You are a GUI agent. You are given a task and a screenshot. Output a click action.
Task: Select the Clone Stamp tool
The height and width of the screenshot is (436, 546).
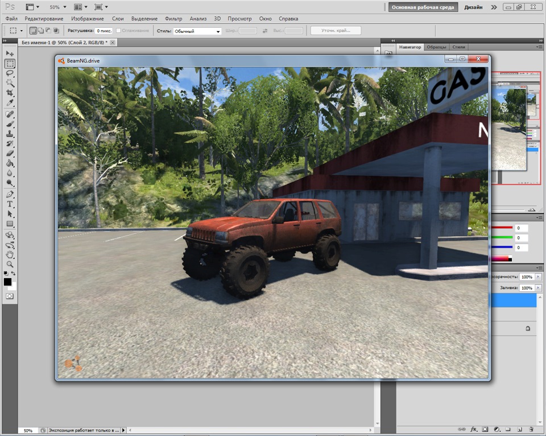pos(10,134)
